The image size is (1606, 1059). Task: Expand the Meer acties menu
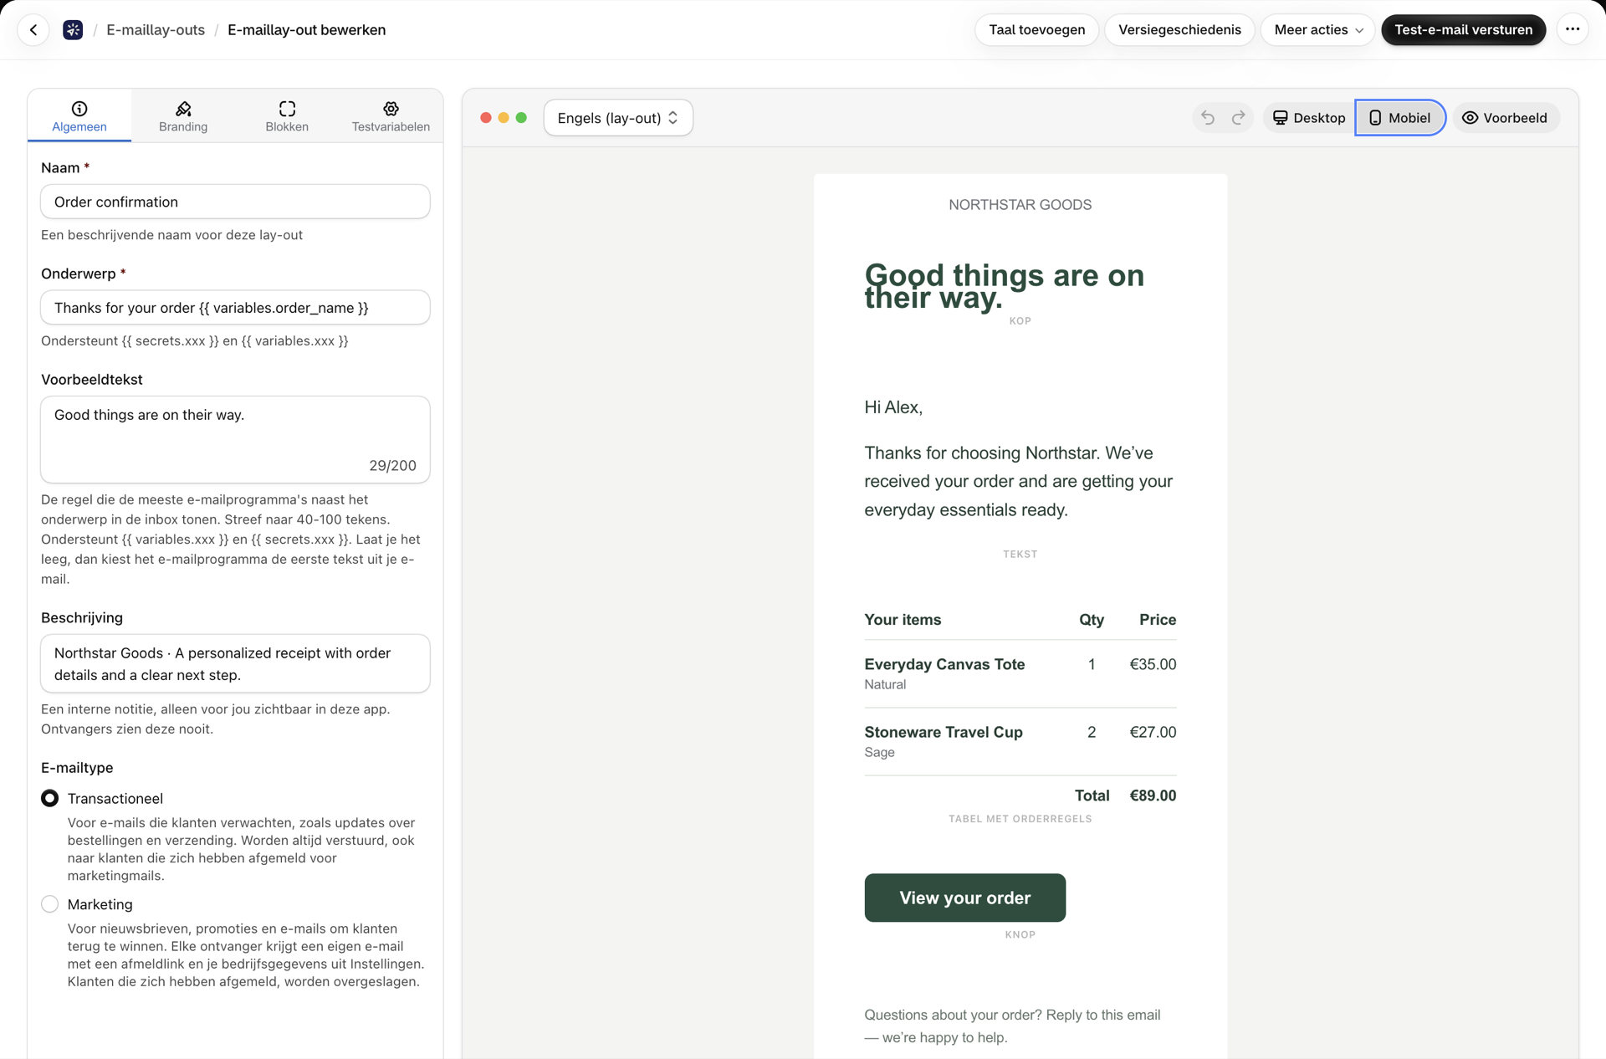pyautogui.click(x=1318, y=30)
